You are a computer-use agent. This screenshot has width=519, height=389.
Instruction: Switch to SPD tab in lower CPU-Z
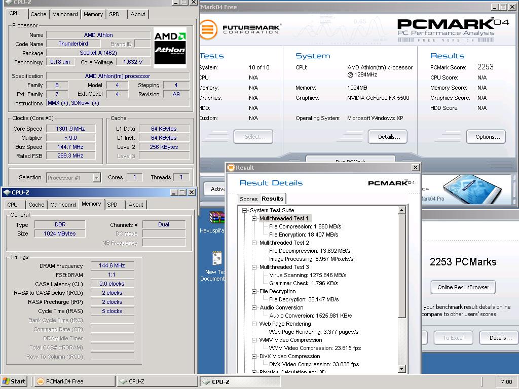(x=112, y=205)
